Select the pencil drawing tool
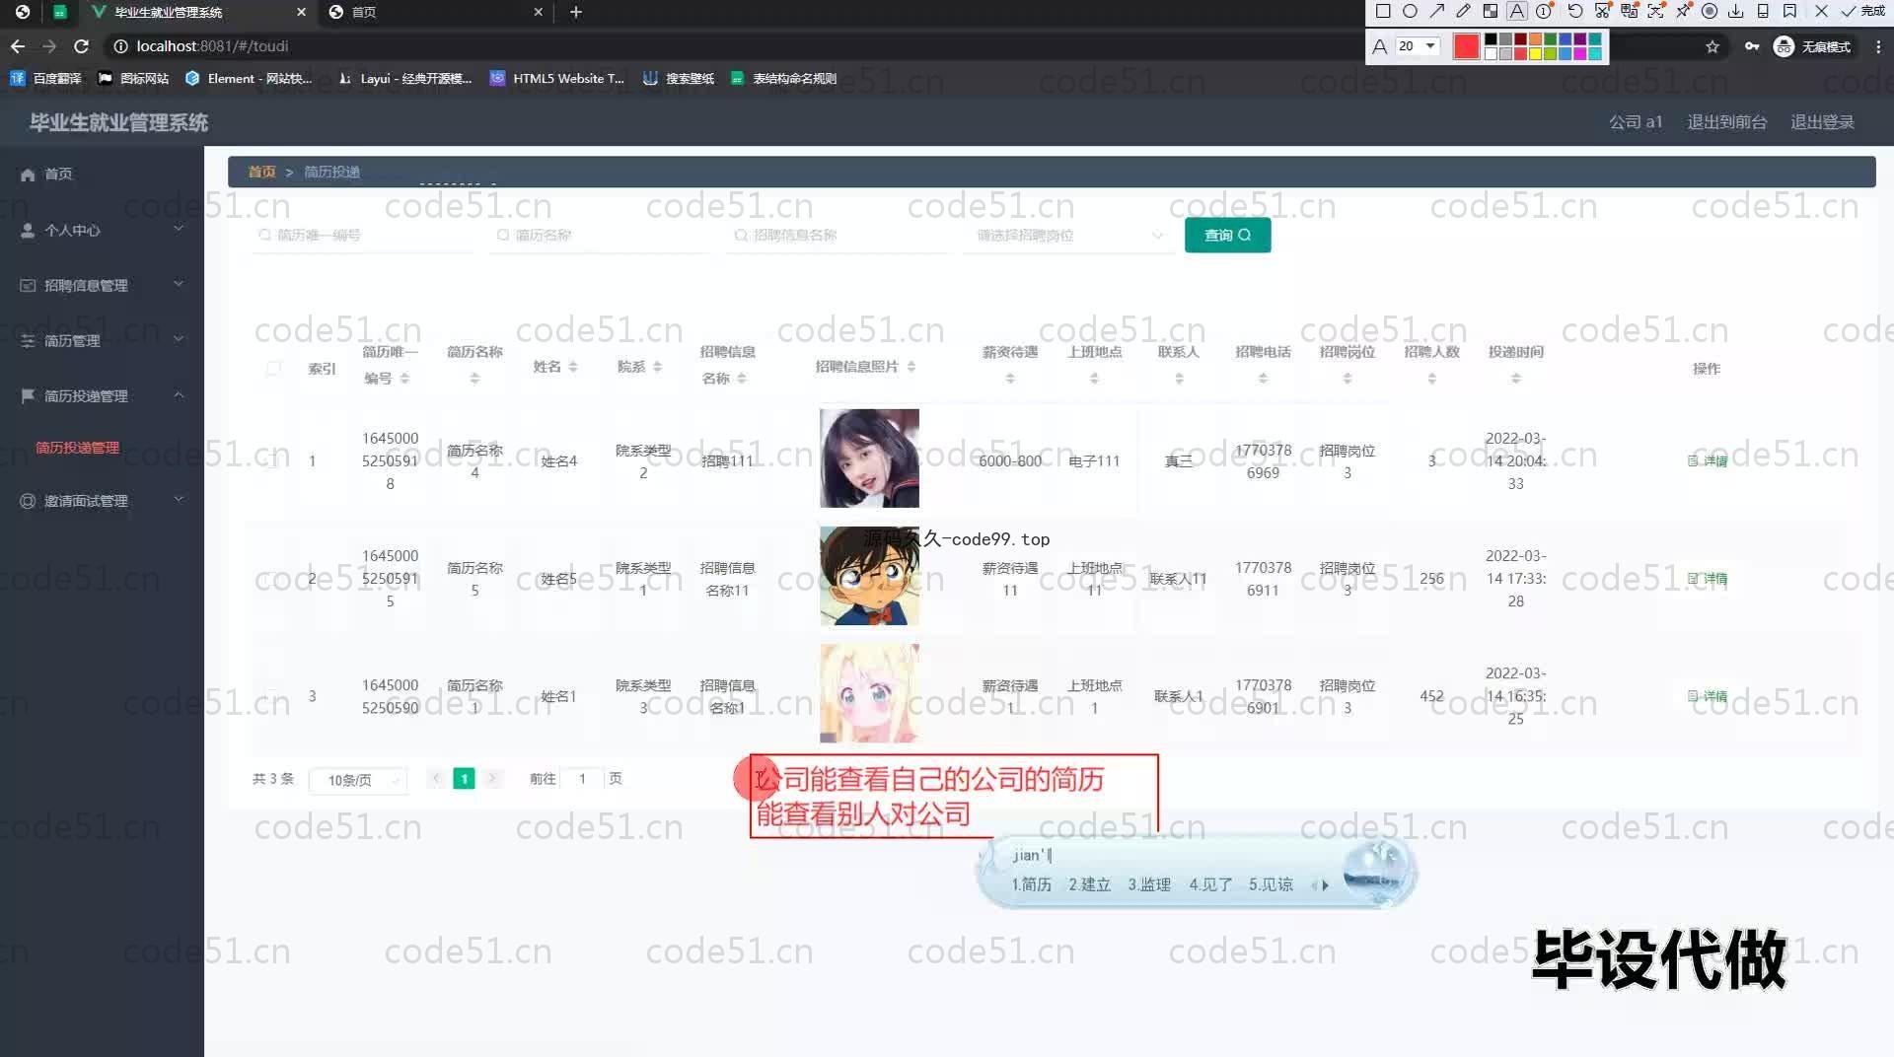This screenshot has height=1057, width=1894. (x=1464, y=12)
